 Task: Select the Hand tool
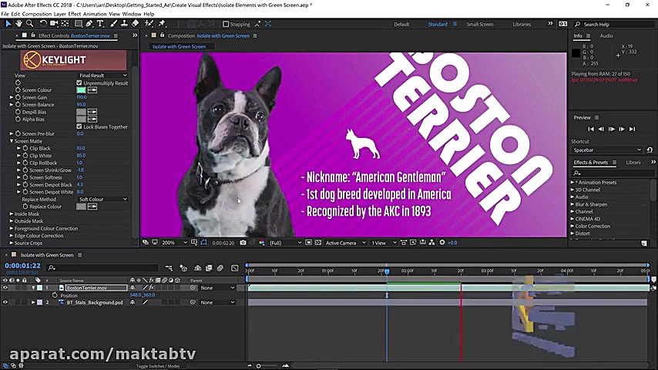(18, 24)
